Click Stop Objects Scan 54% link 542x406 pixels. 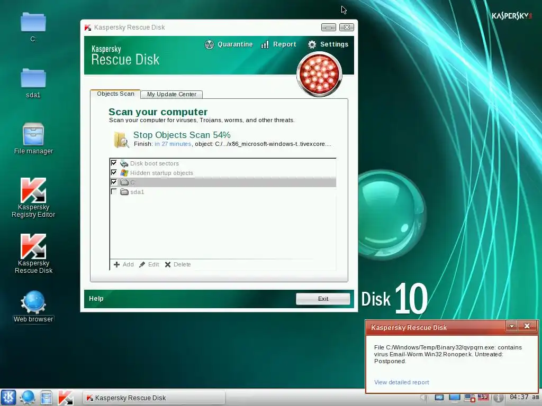(x=182, y=135)
